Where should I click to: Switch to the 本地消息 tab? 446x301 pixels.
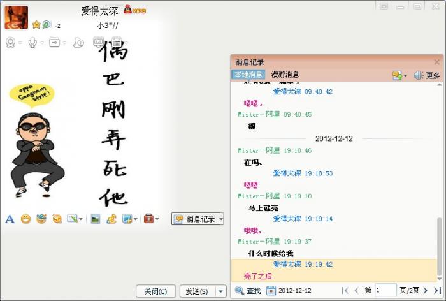click(x=248, y=75)
